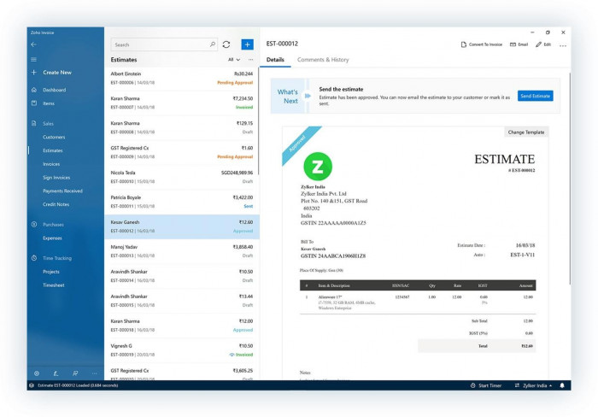This screenshot has height=417, width=598.
Task: Click the Create New plus icon
Action: (x=34, y=72)
